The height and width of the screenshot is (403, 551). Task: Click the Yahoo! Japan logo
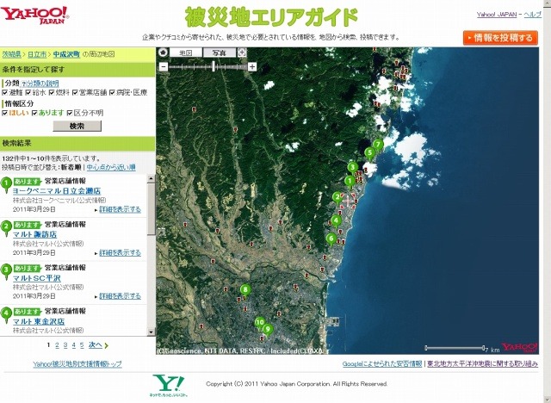click(34, 15)
